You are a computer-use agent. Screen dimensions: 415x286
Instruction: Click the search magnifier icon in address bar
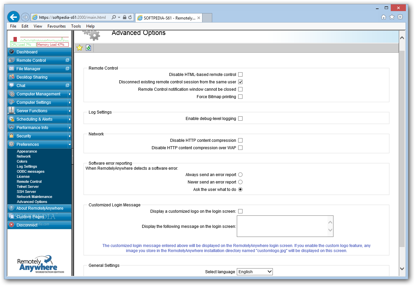pyautogui.click(x=114, y=17)
